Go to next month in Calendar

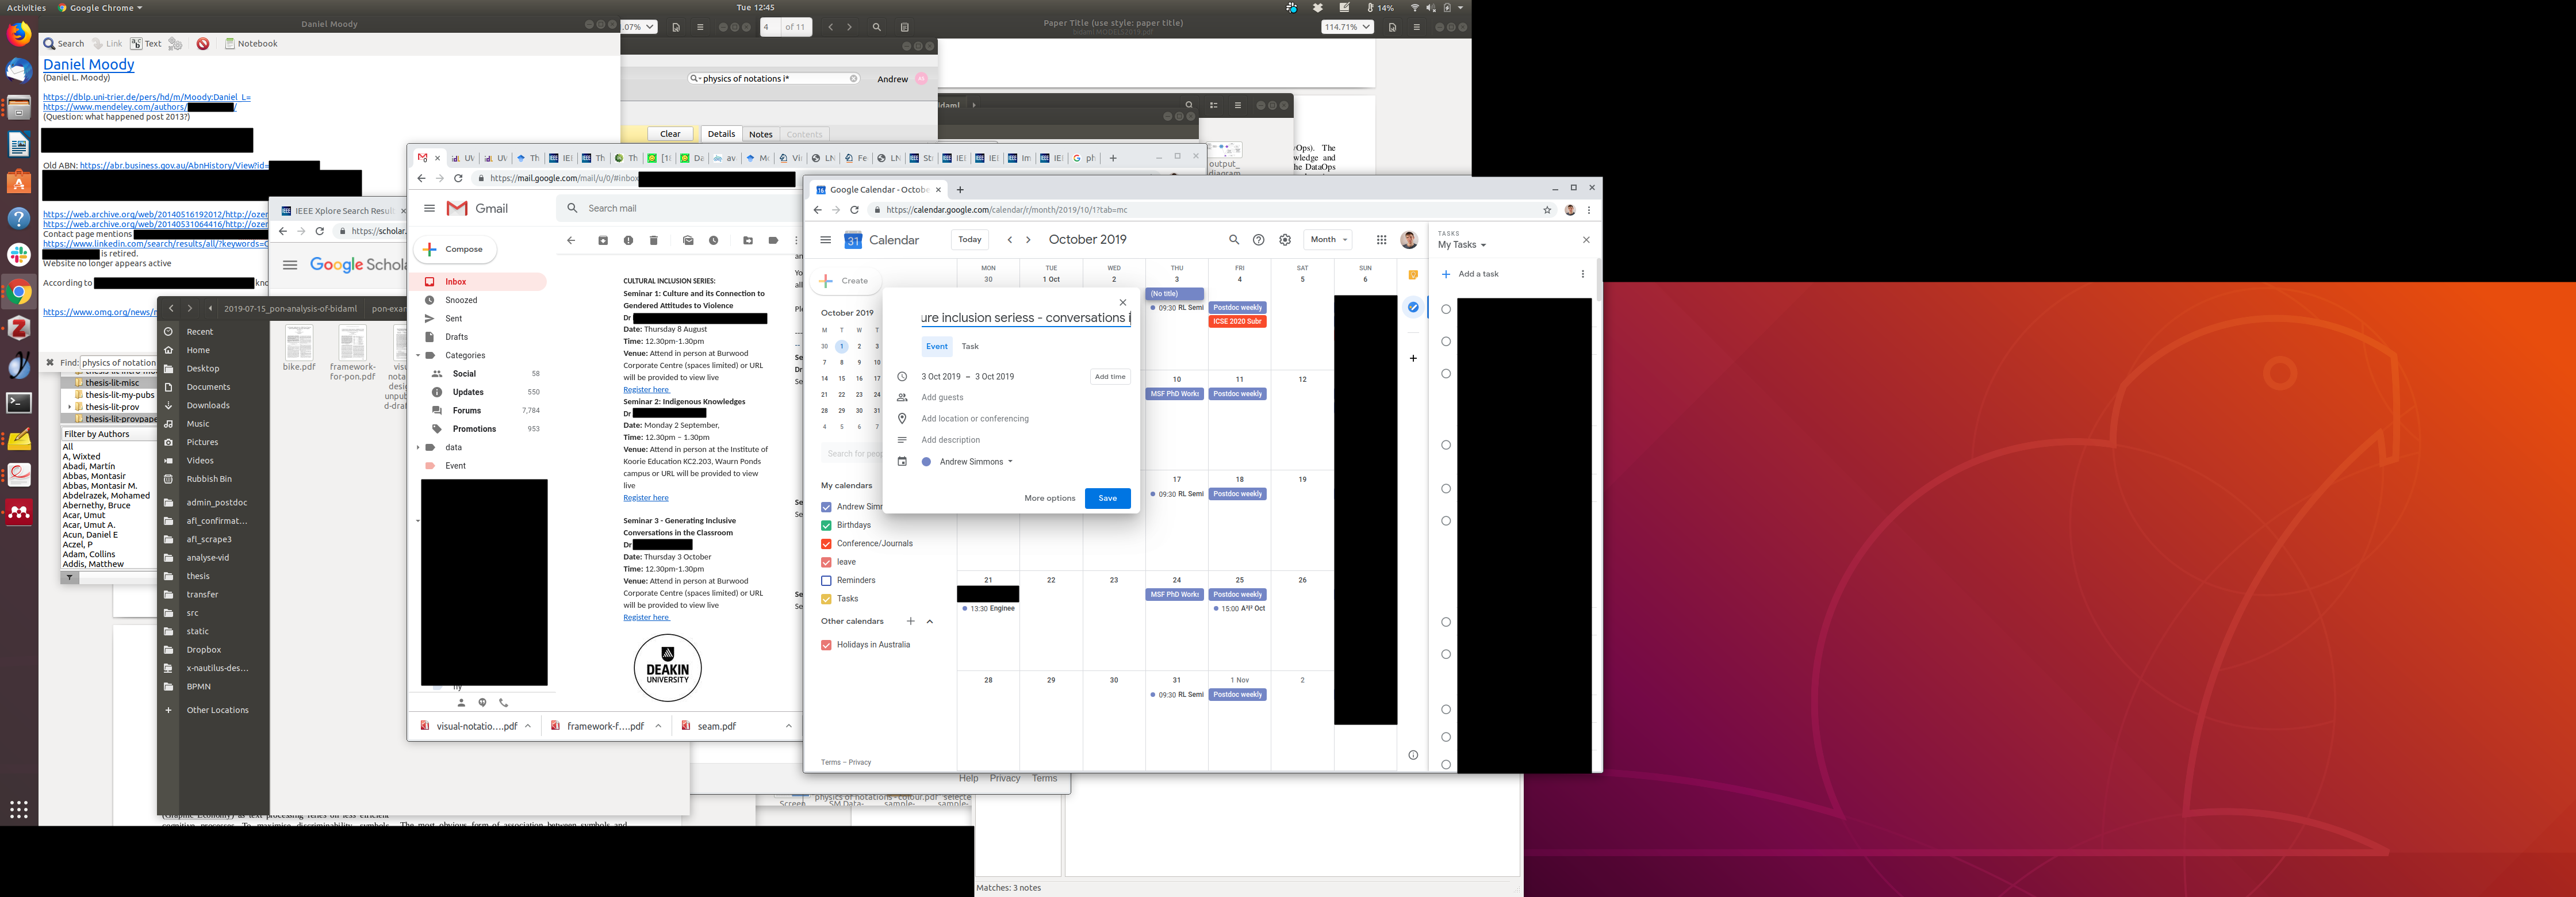tap(1028, 240)
